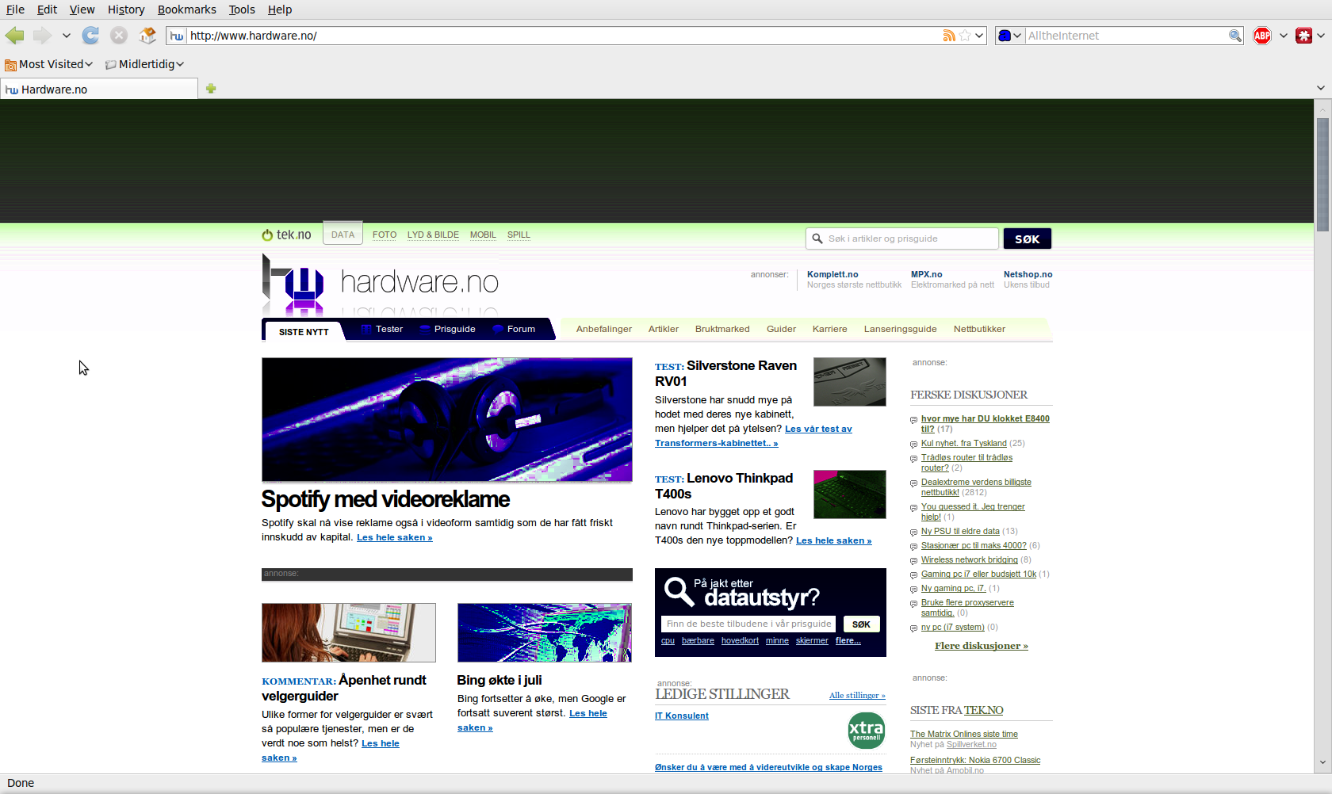Click the AlltheInternet search field

coord(1126,36)
